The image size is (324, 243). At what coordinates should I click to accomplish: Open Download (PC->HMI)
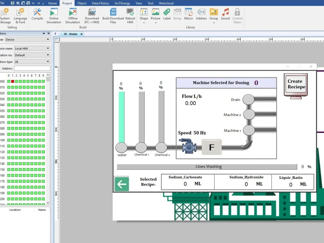point(92,15)
